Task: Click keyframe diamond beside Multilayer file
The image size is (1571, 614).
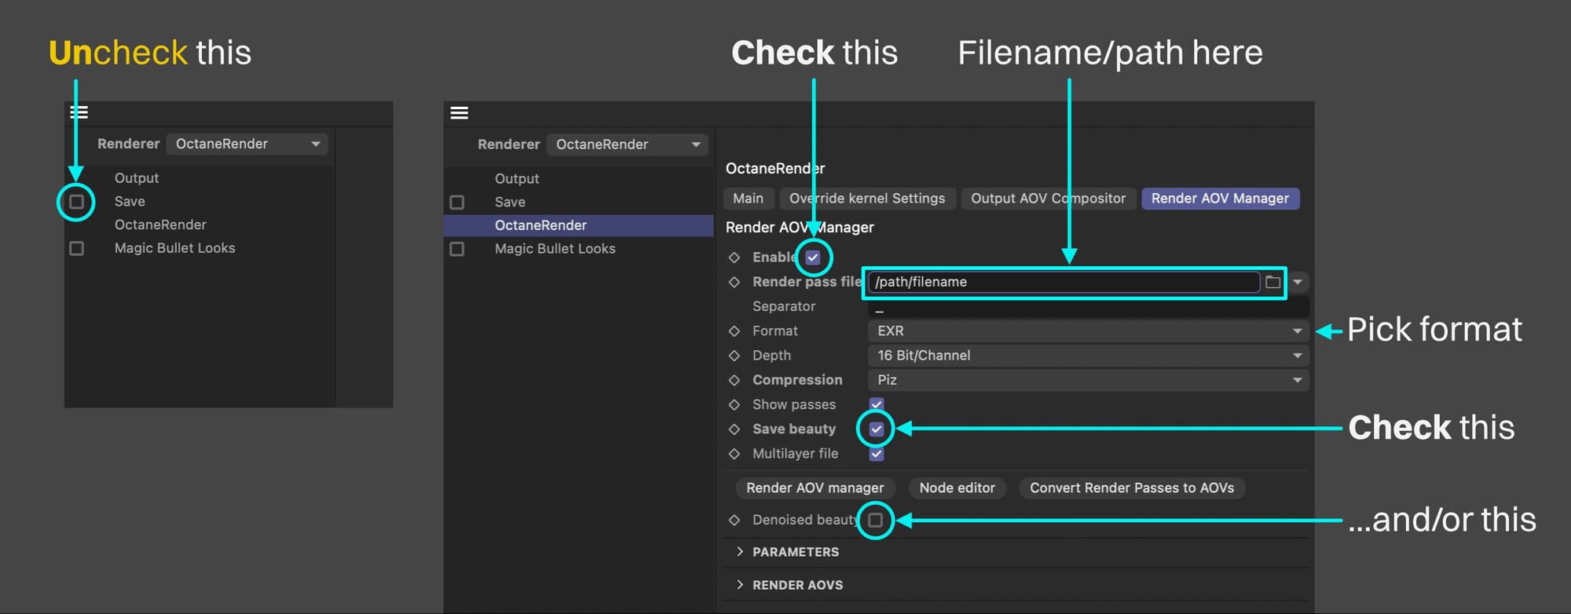Action: 734,454
